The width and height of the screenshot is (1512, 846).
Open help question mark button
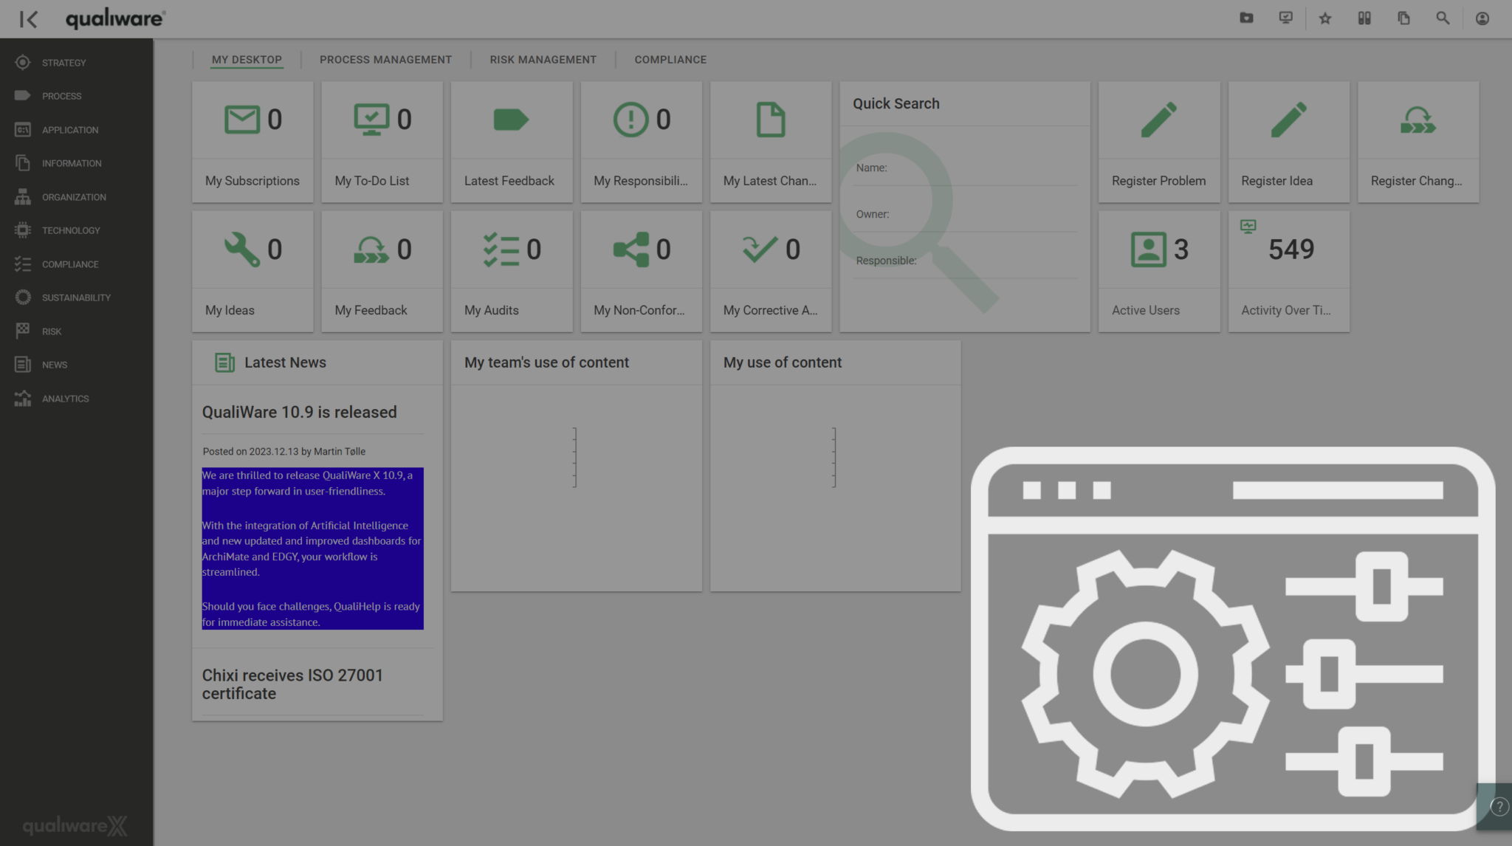[1499, 807]
